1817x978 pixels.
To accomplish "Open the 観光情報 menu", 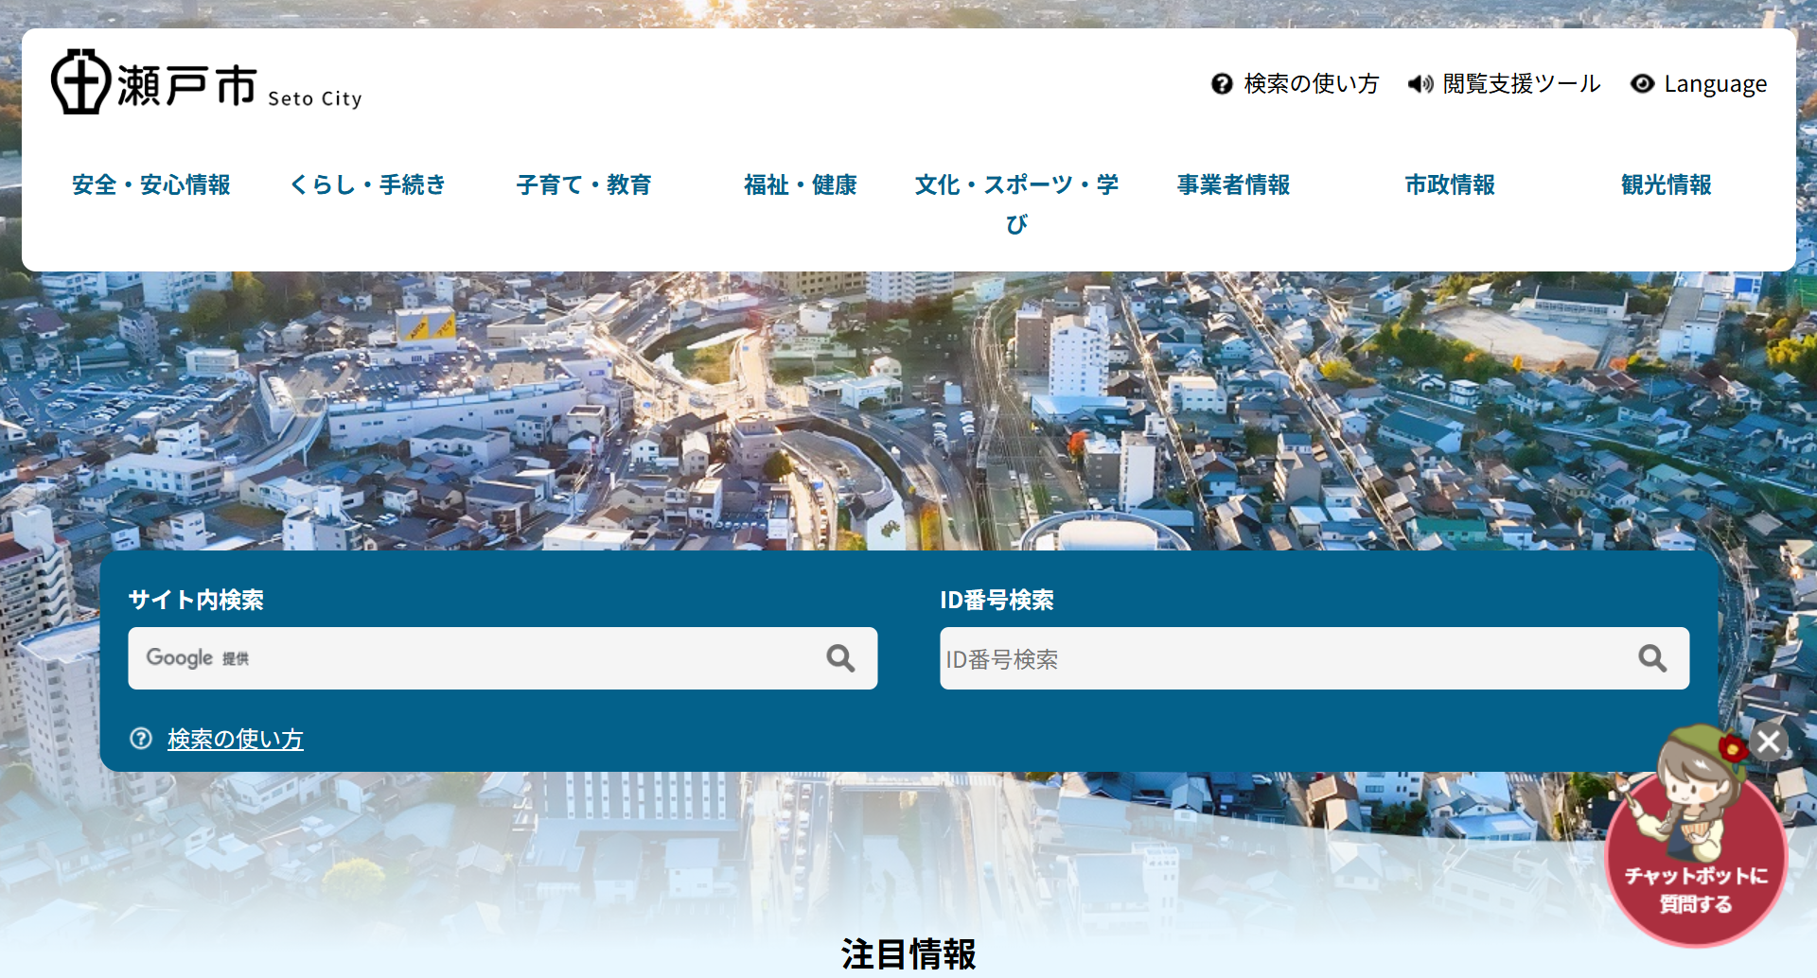I will pos(1666,185).
